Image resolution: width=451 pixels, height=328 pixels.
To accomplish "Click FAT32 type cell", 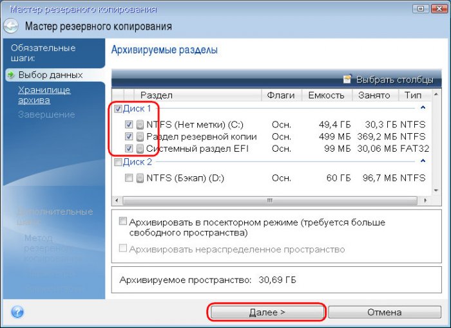I will pos(415,149).
